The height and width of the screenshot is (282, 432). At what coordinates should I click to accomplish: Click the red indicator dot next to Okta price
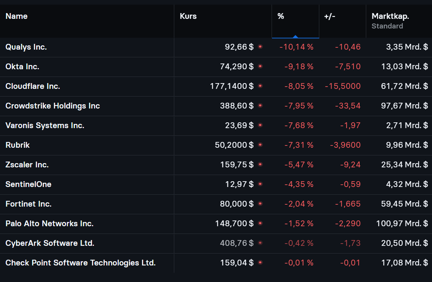260,66
